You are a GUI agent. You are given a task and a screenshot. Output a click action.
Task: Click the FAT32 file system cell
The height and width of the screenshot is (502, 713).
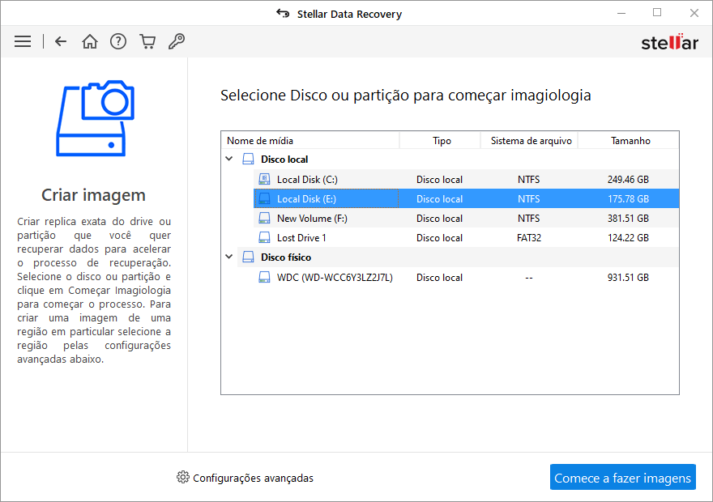point(529,238)
